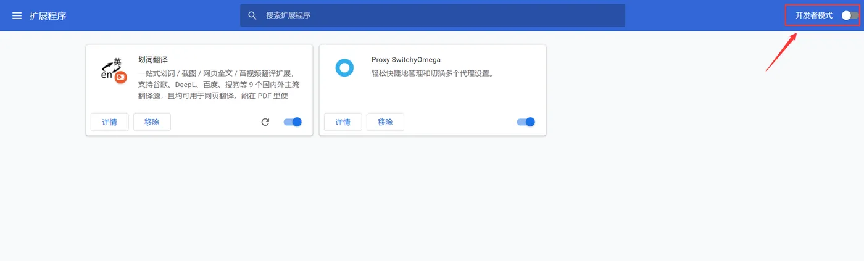Click the 开发者模式 label text

point(814,15)
